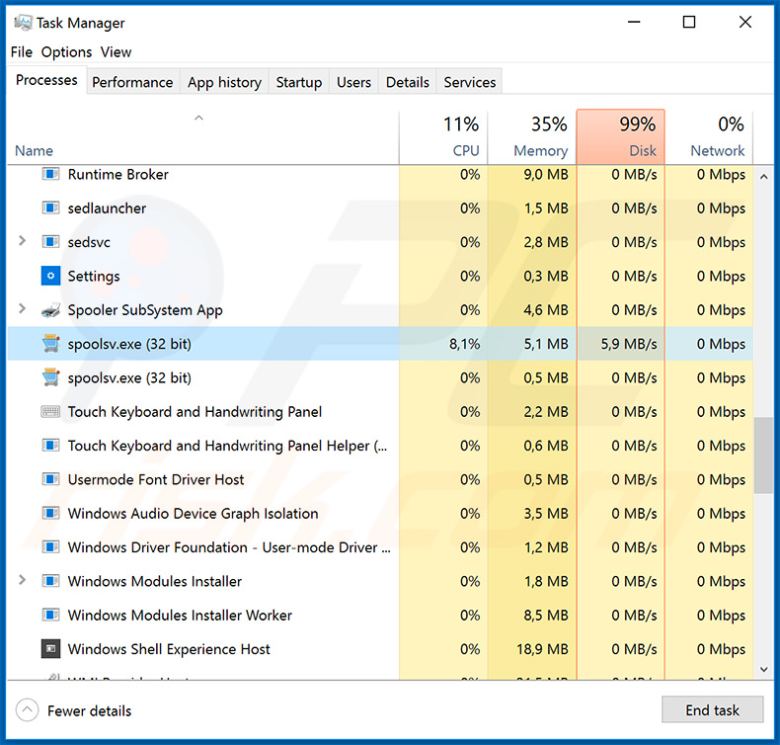
Task: Click the Touch Keyboard and Handwriting Panel keyboard icon
Action: pyautogui.click(x=50, y=412)
